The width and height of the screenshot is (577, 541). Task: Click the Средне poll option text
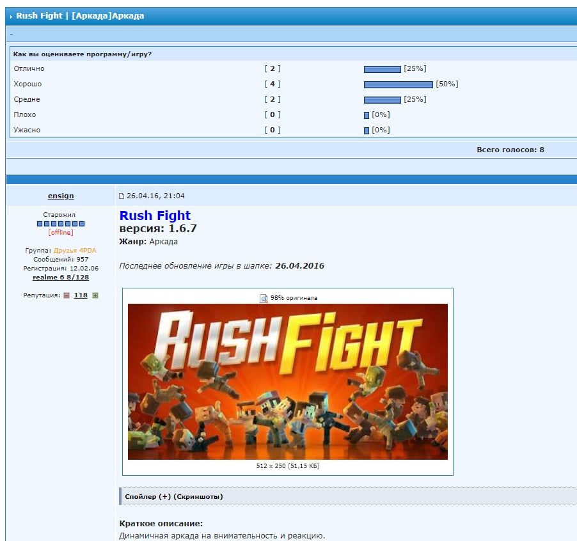(27, 99)
